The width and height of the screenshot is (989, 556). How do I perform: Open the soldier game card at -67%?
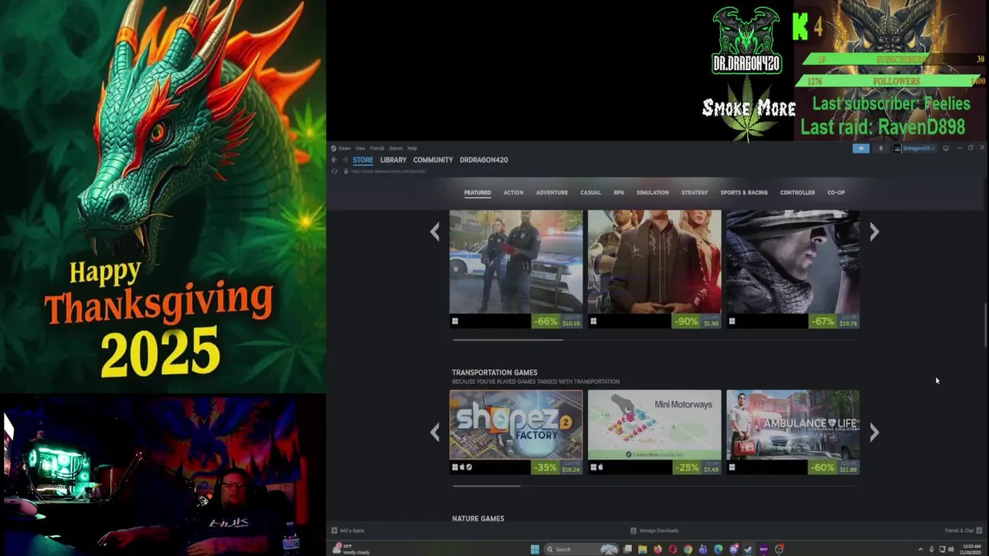(793, 269)
